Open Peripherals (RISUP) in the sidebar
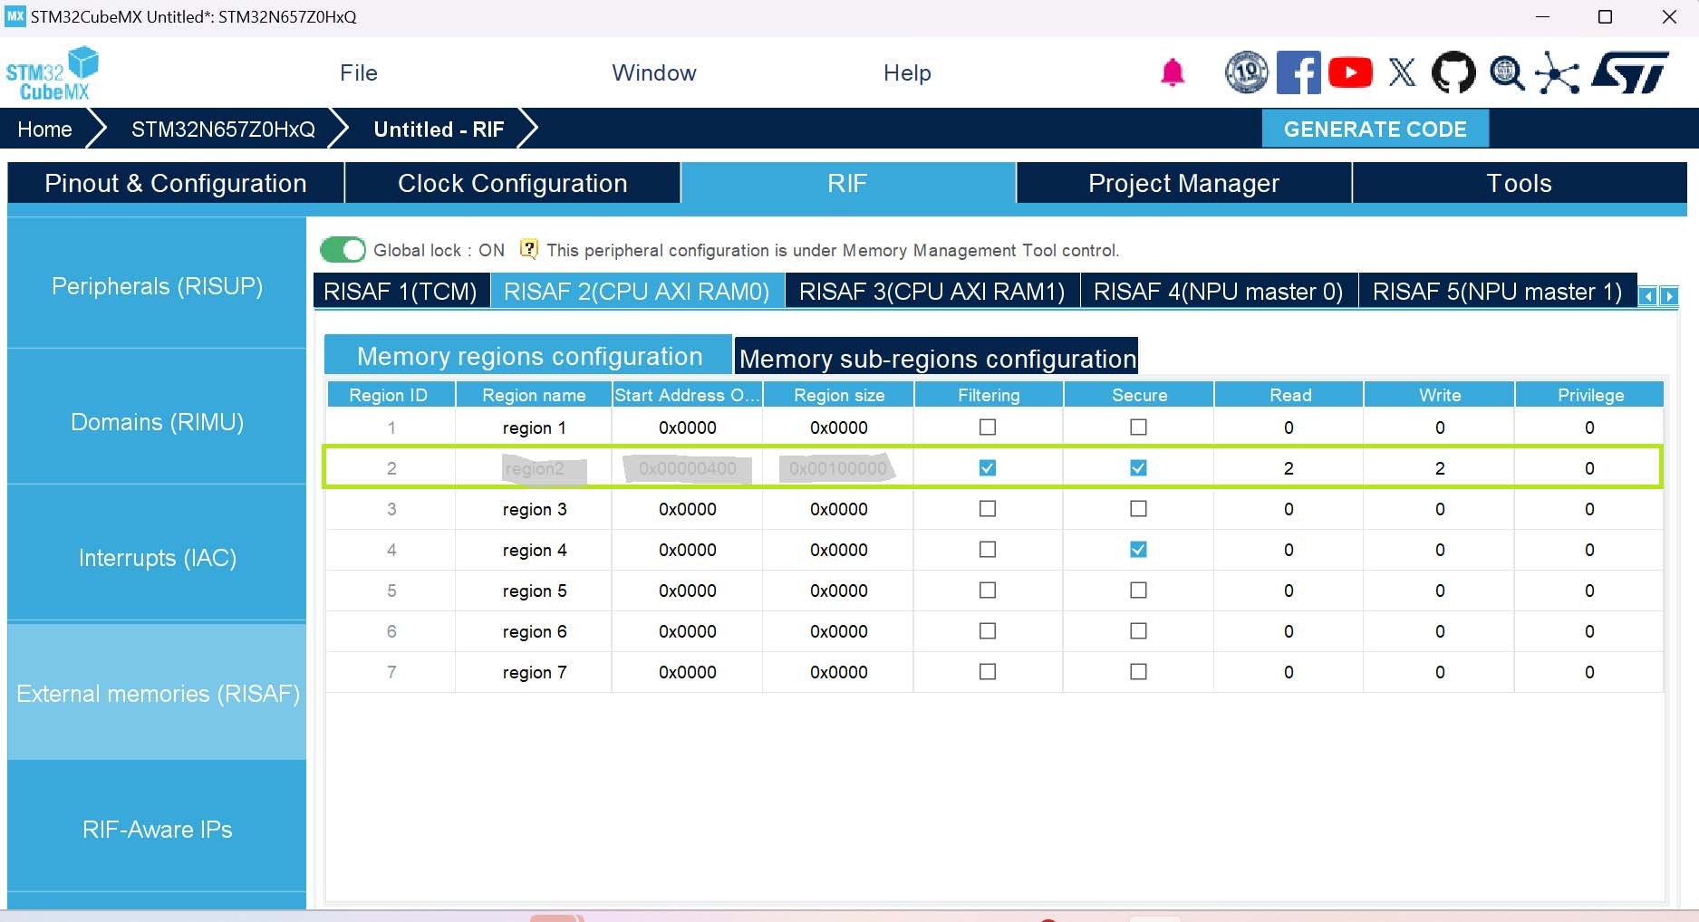Screen dimensions: 1699x922 tap(157, 286)
